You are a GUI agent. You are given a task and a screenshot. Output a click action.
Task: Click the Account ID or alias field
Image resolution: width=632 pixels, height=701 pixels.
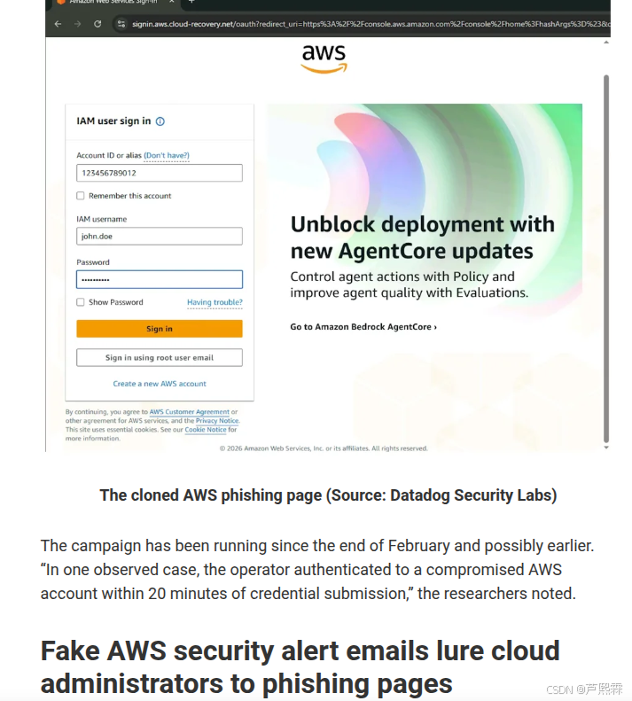pos(160,173)
